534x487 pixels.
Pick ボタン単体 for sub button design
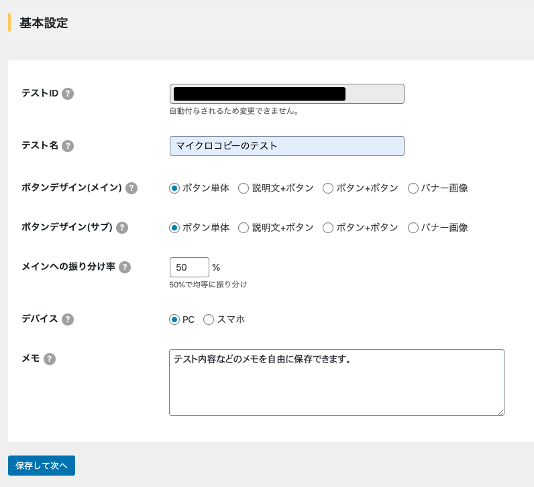[x=174, y=228]
